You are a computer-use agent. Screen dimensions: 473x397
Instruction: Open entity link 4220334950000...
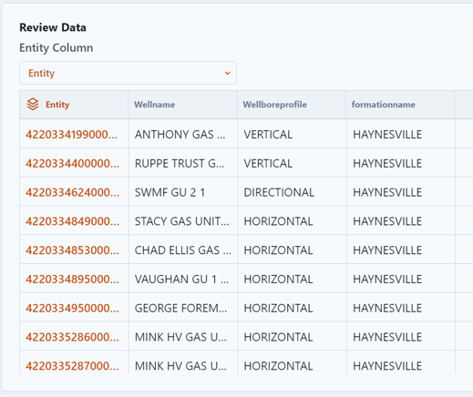[72, 308]
